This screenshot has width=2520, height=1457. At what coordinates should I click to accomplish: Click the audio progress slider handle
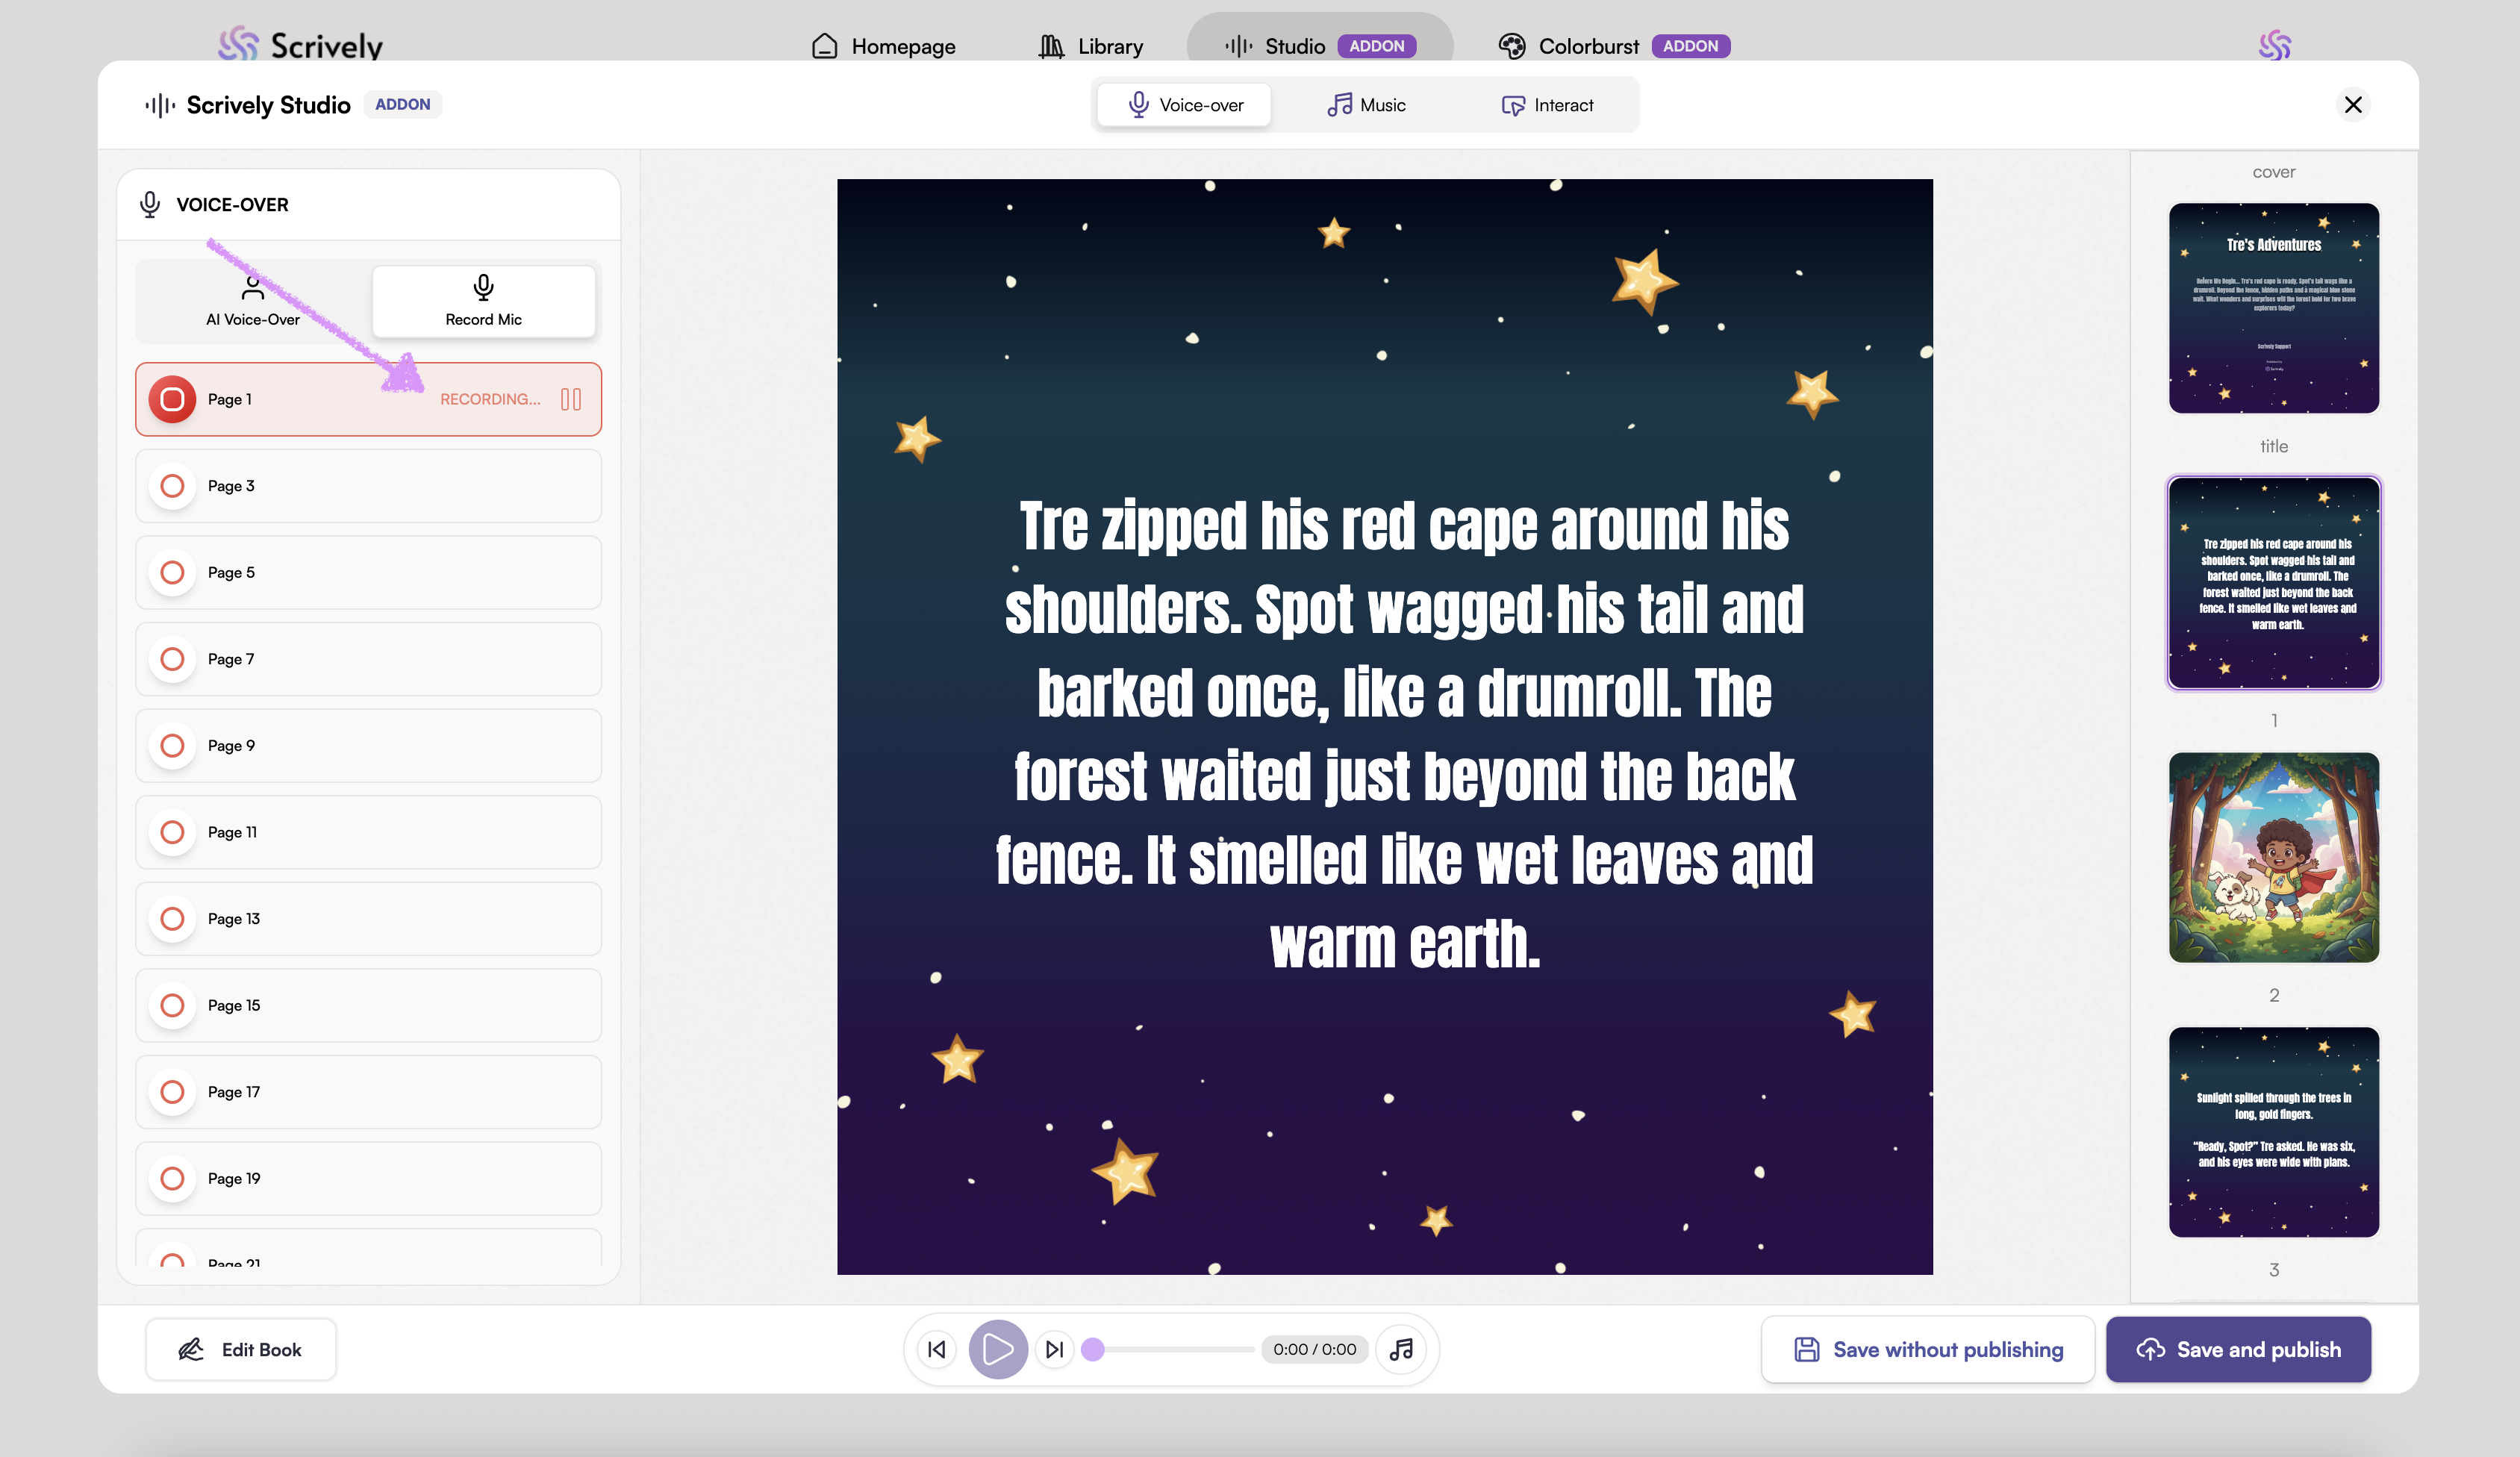1093,1349
